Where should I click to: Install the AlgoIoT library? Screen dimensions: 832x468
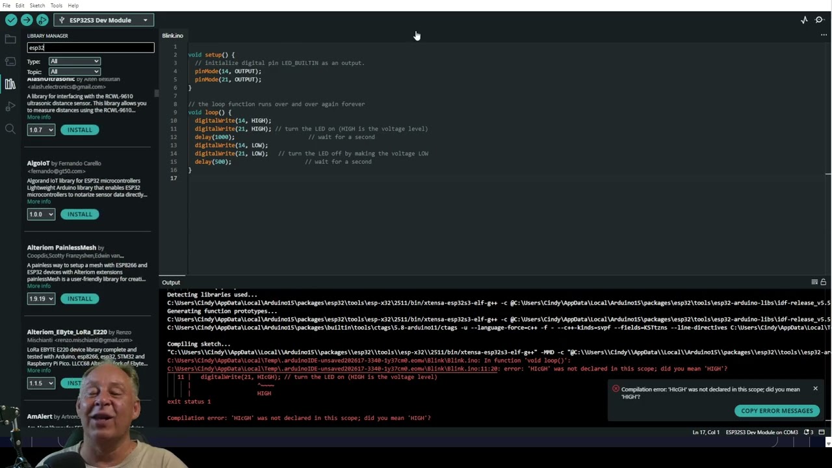80,214
